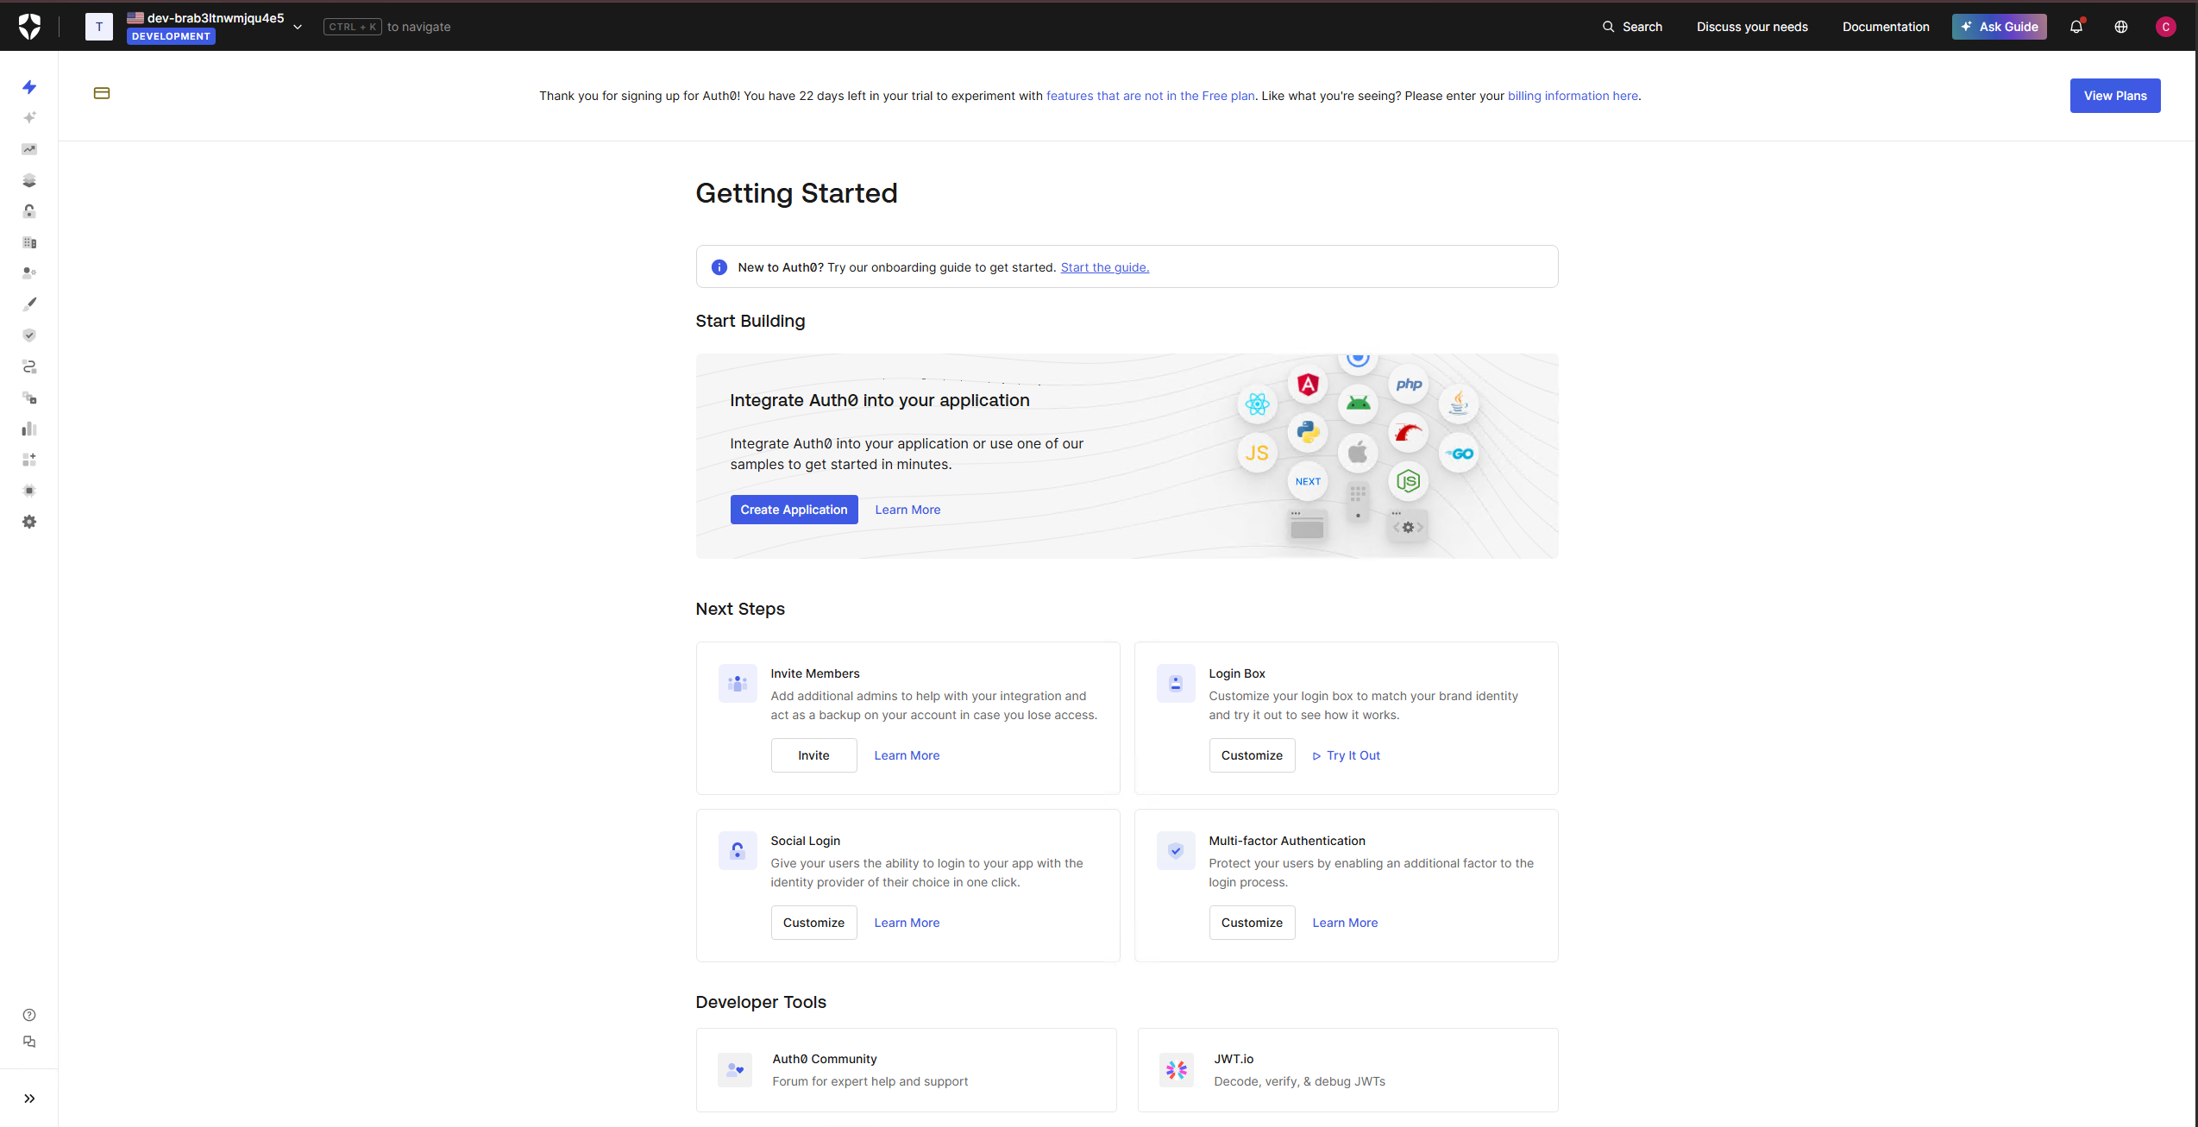Screen dimensions: 2198x1127
Task: Open the sparkle AI agents sidebar icon
Action: 29,117
